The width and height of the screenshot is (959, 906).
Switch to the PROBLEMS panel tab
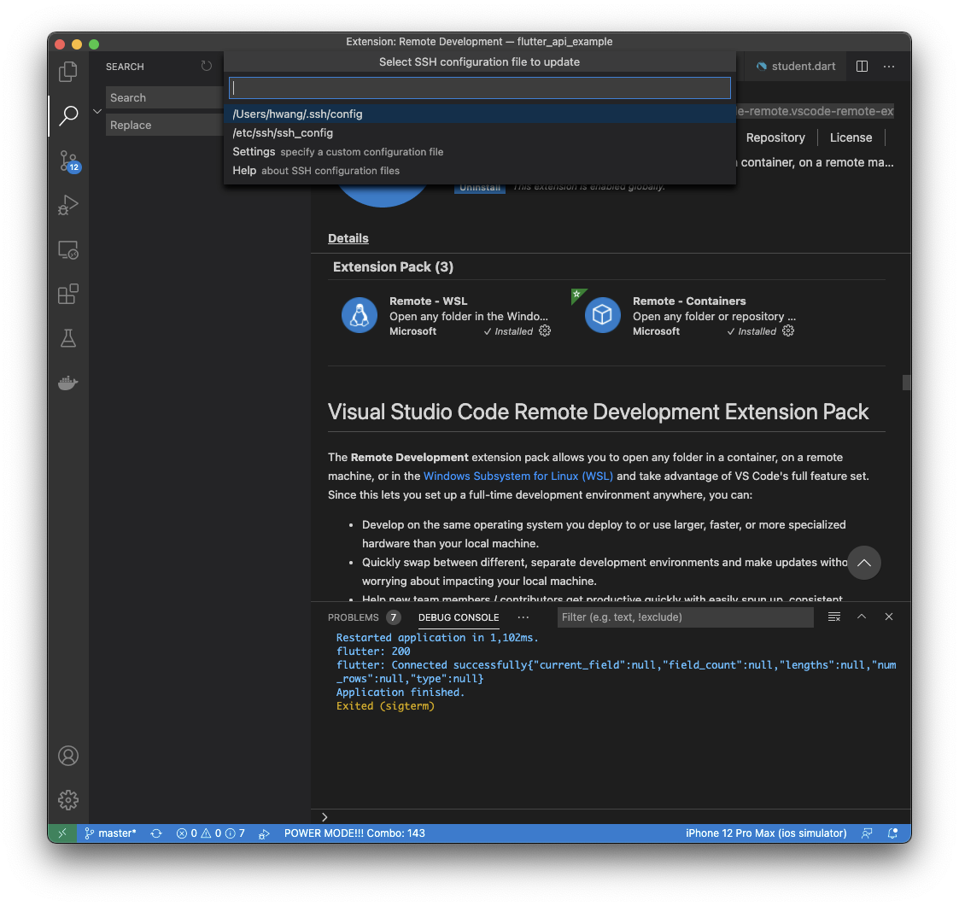(353, 617)
